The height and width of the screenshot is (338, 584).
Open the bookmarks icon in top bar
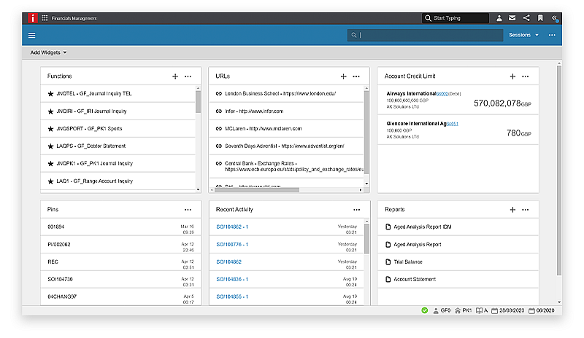click(540, 17)
